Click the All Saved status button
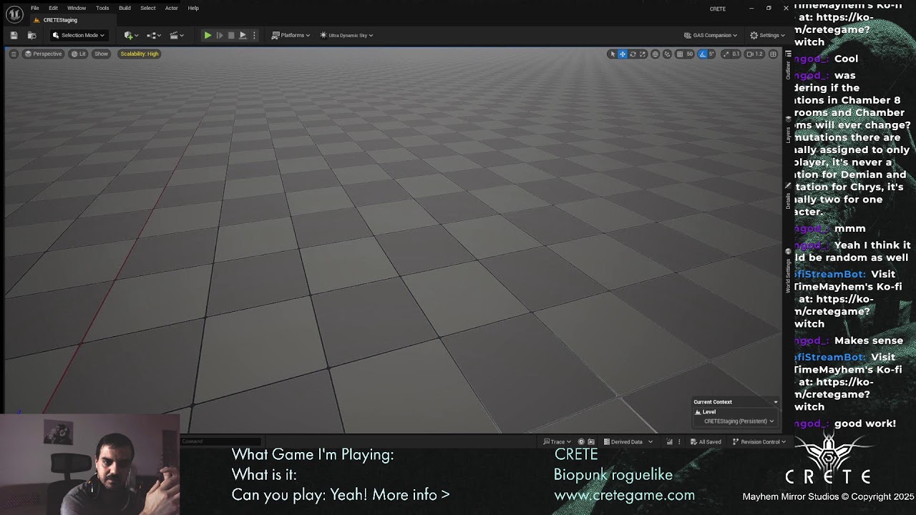The width and height of the screenshot is (916, 515). 706,441
